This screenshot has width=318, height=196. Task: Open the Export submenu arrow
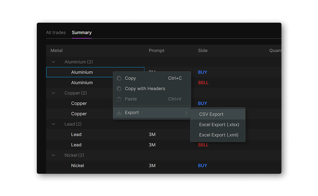(186, 113)
